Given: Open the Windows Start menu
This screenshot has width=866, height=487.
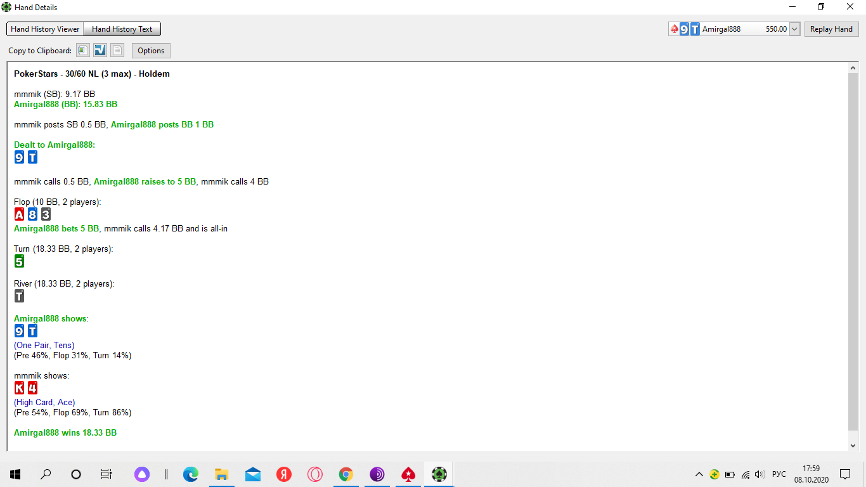Looking at the screenshot, I should pyautogui.click(x=15, y=474).
